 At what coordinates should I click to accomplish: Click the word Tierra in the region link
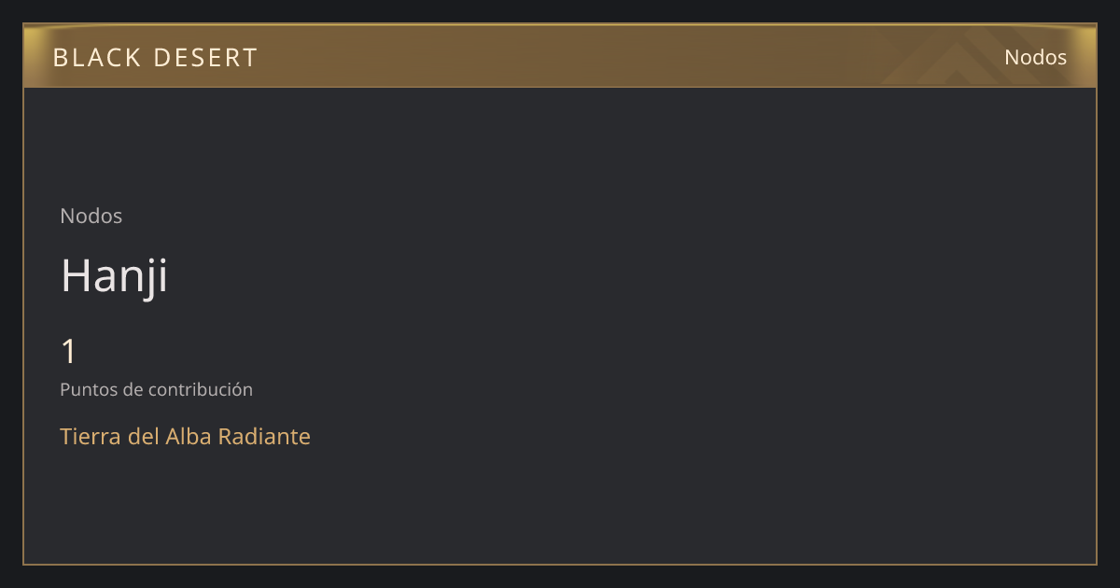pyautogui.click(x=91, y=436)
